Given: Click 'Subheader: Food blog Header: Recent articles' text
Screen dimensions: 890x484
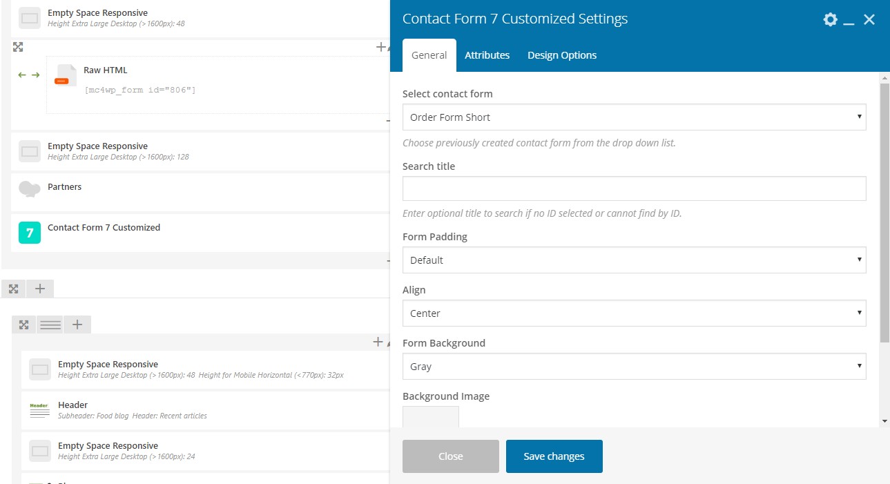Looking at the screenshot, I should point(133,416).
